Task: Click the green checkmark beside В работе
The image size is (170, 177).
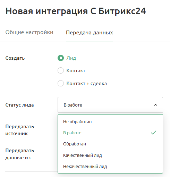Action: click(x=154, y=133)
